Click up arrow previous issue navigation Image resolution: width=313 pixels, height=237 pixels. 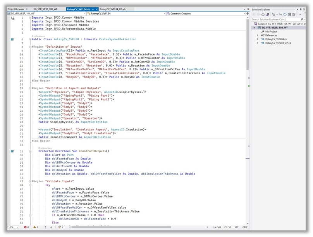click(x=45, y=227)
